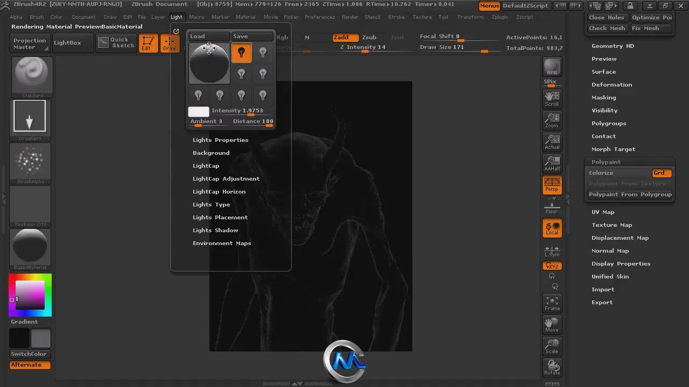Expand LightCap section
This screenshot has width=689, height=387.
pyautogui.click(x=206, y=166)
